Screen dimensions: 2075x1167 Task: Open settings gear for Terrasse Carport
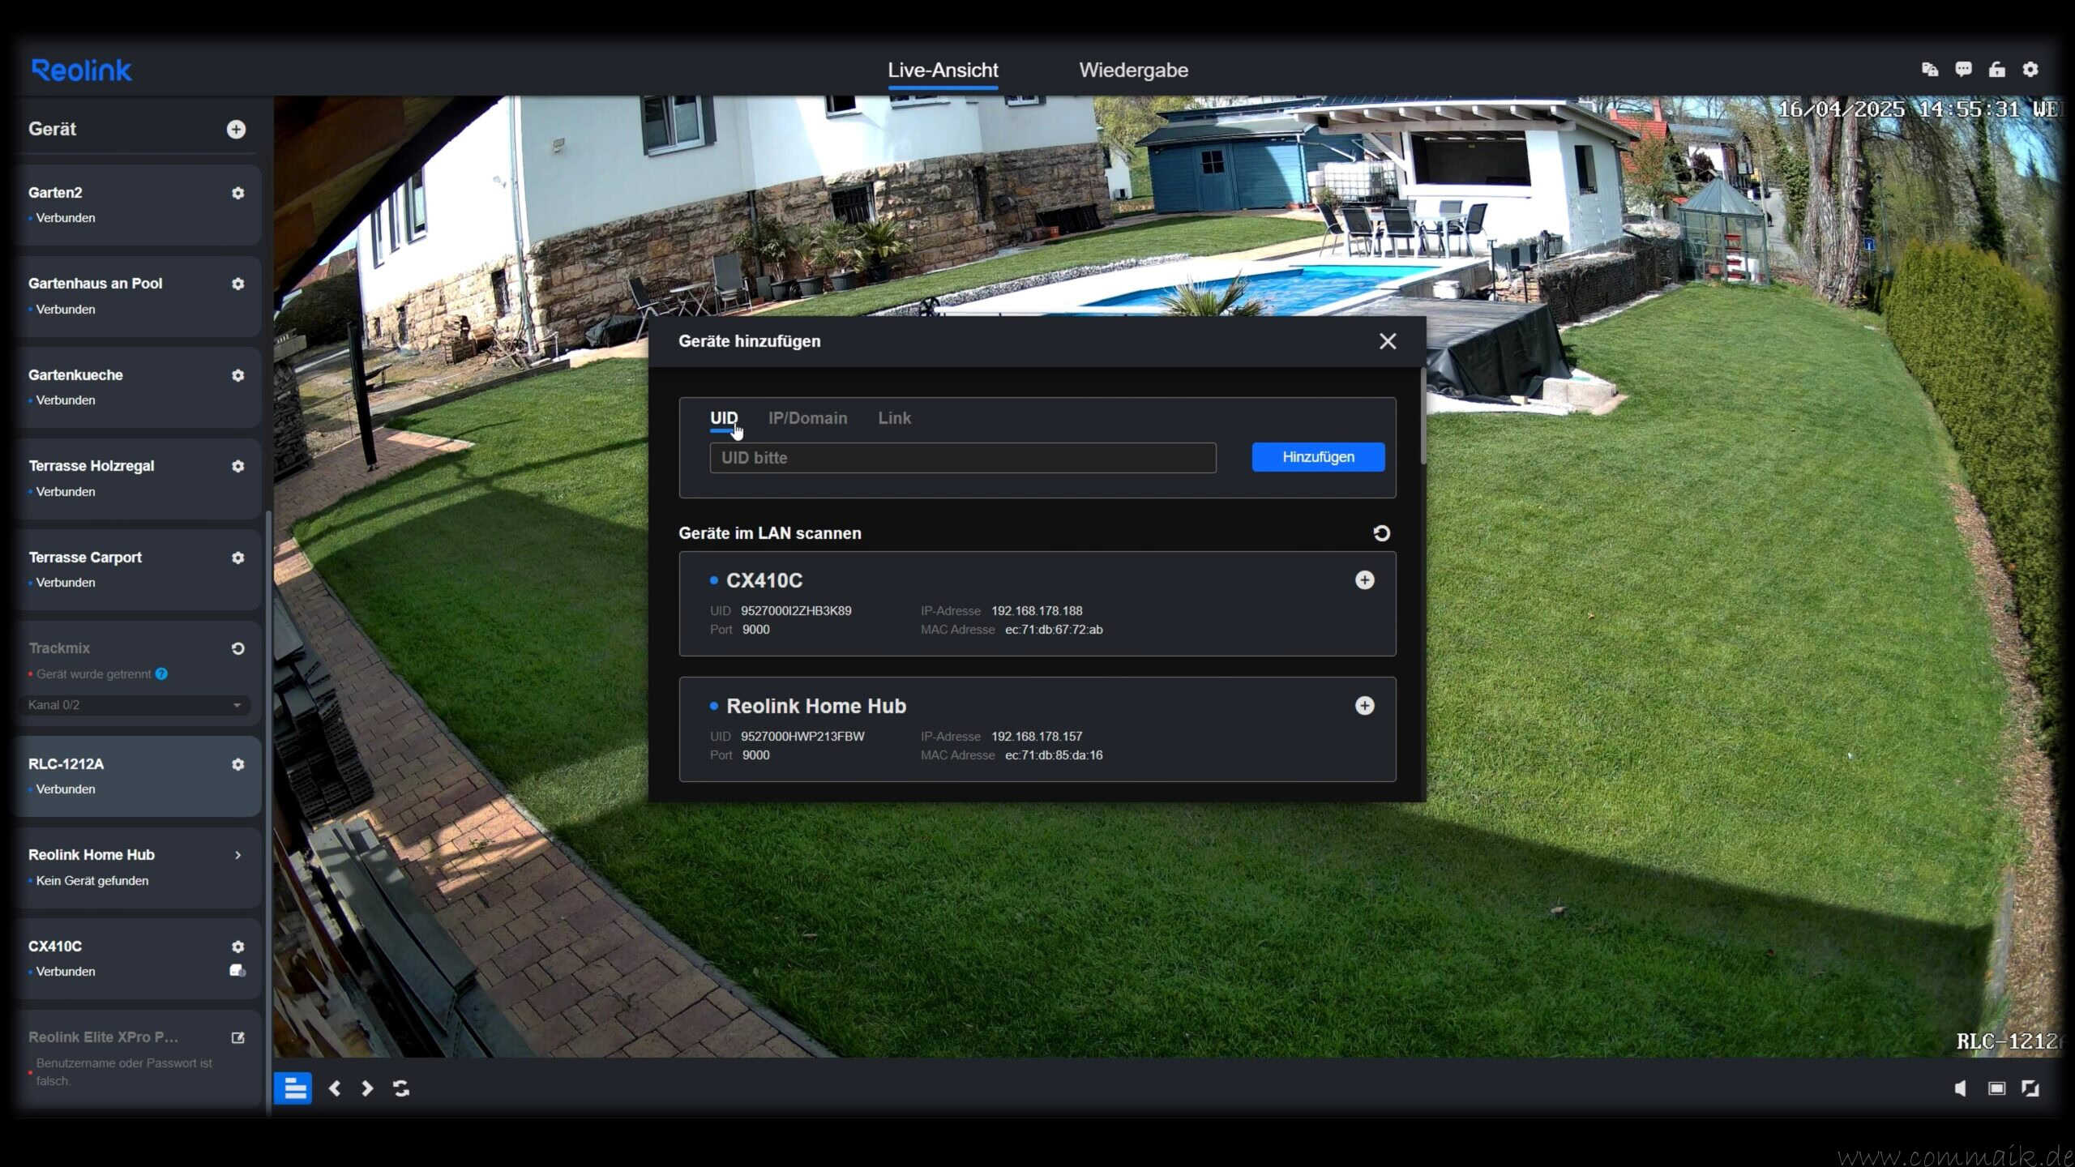pos(237,558)
